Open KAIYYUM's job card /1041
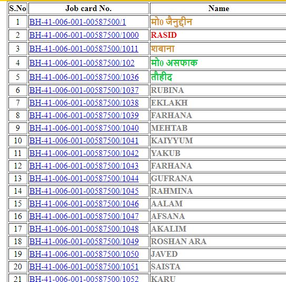 [84, 141]
